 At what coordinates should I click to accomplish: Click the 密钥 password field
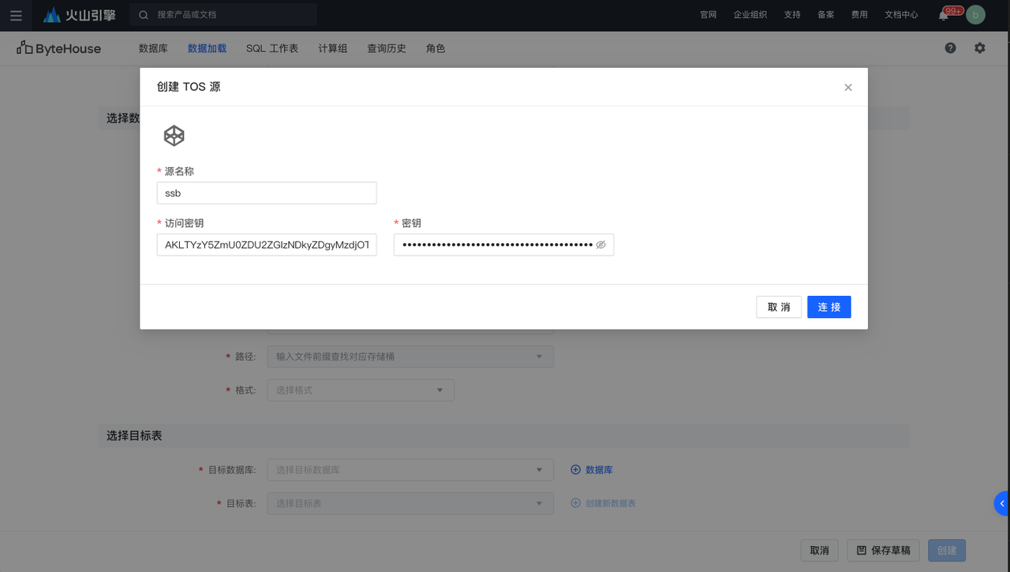503,245
